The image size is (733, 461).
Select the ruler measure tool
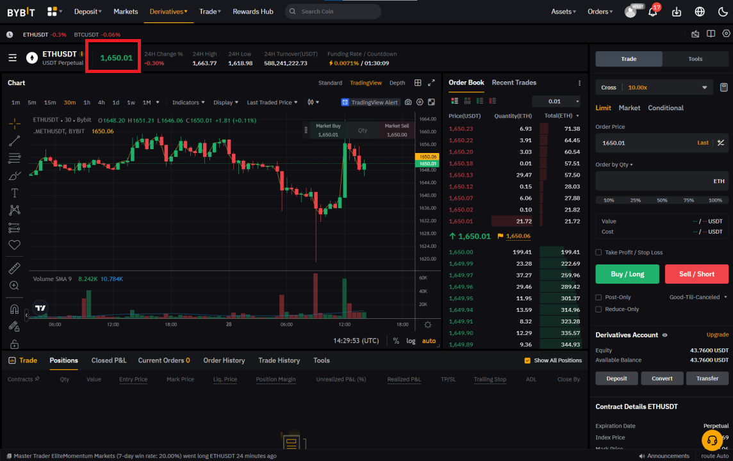15,268
